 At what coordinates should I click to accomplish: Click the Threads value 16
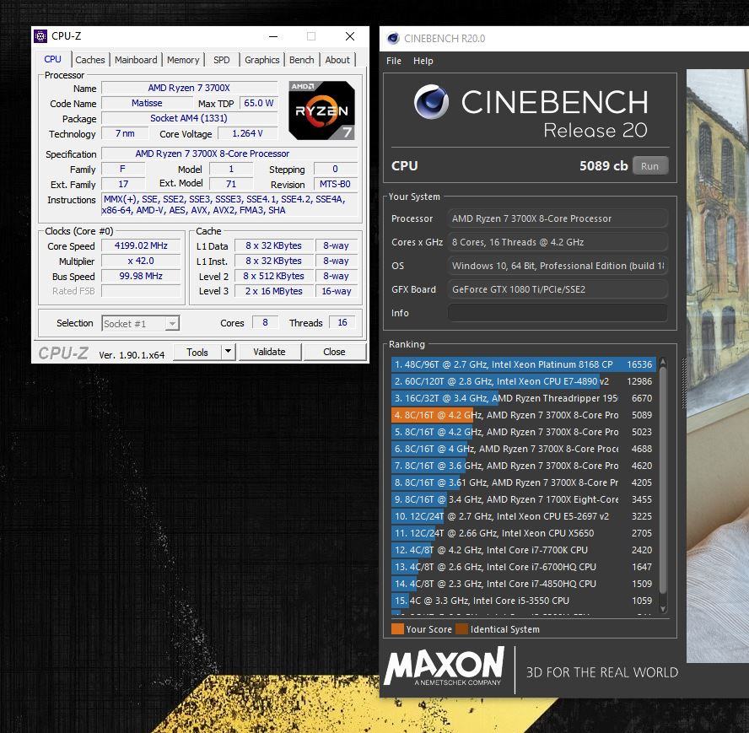pos(342,322)
